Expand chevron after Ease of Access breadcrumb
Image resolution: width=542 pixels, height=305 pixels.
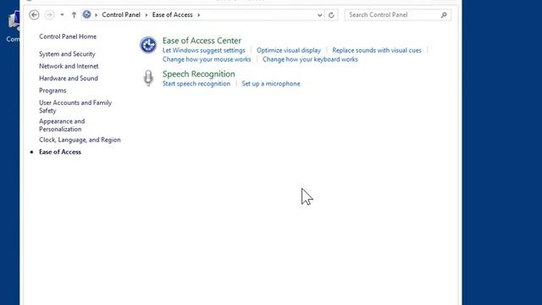[199, 15]
